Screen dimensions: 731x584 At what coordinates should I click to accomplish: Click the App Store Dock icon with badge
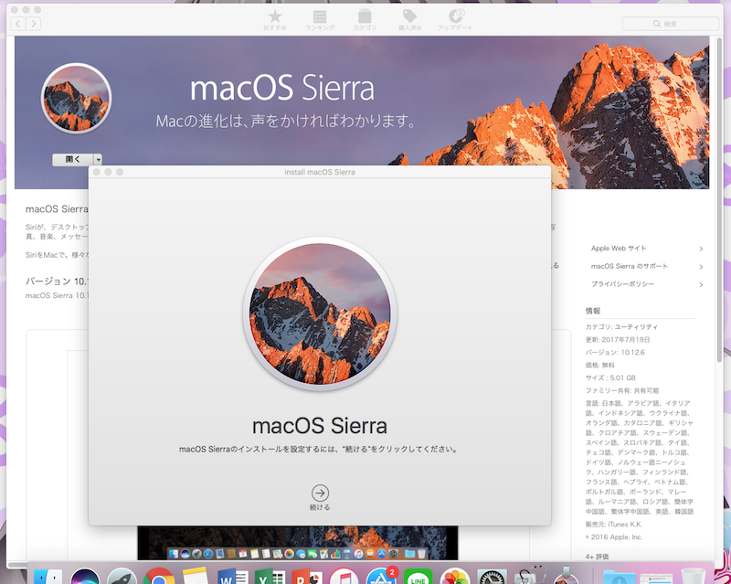point(379,577)
